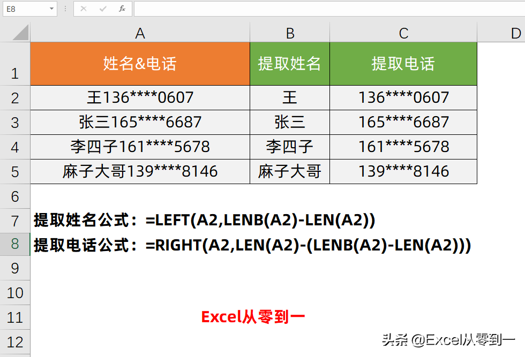
Task: Select row 4 header
Action: 15,147
